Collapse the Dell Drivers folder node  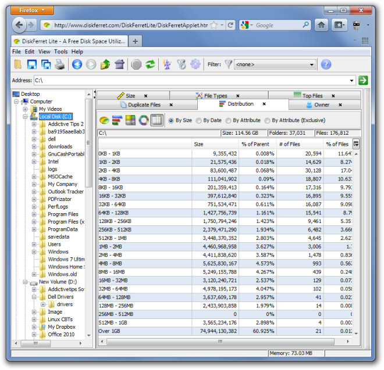point(34,297)
